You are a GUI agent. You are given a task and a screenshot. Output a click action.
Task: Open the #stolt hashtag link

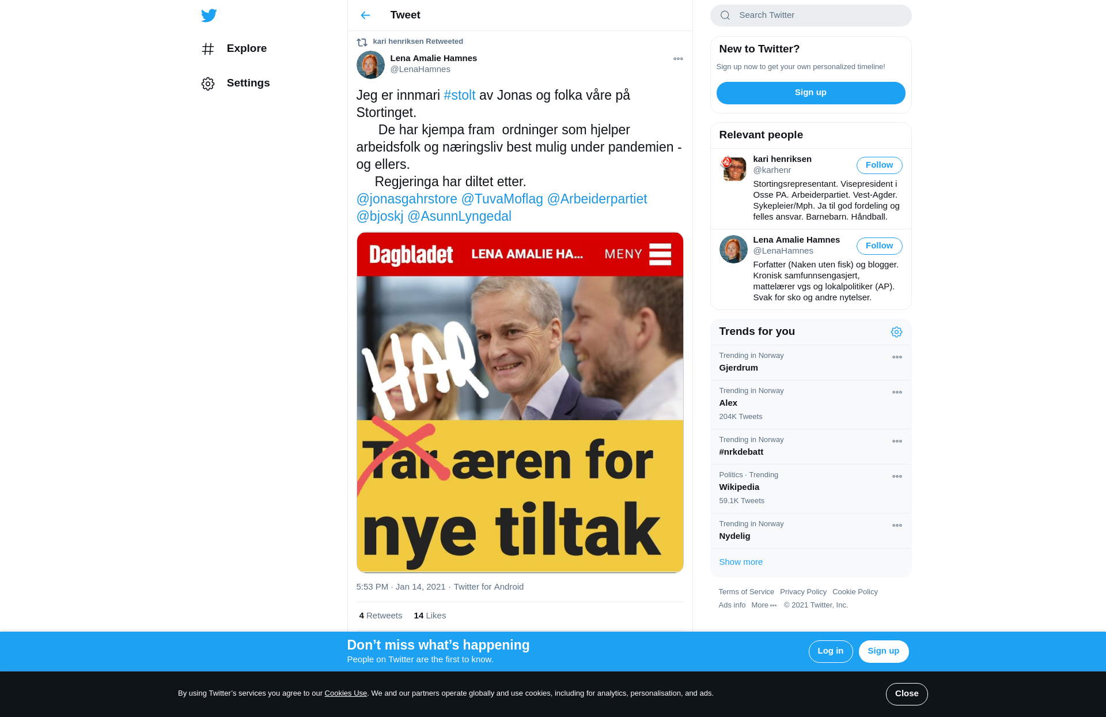tap(459, 95)
